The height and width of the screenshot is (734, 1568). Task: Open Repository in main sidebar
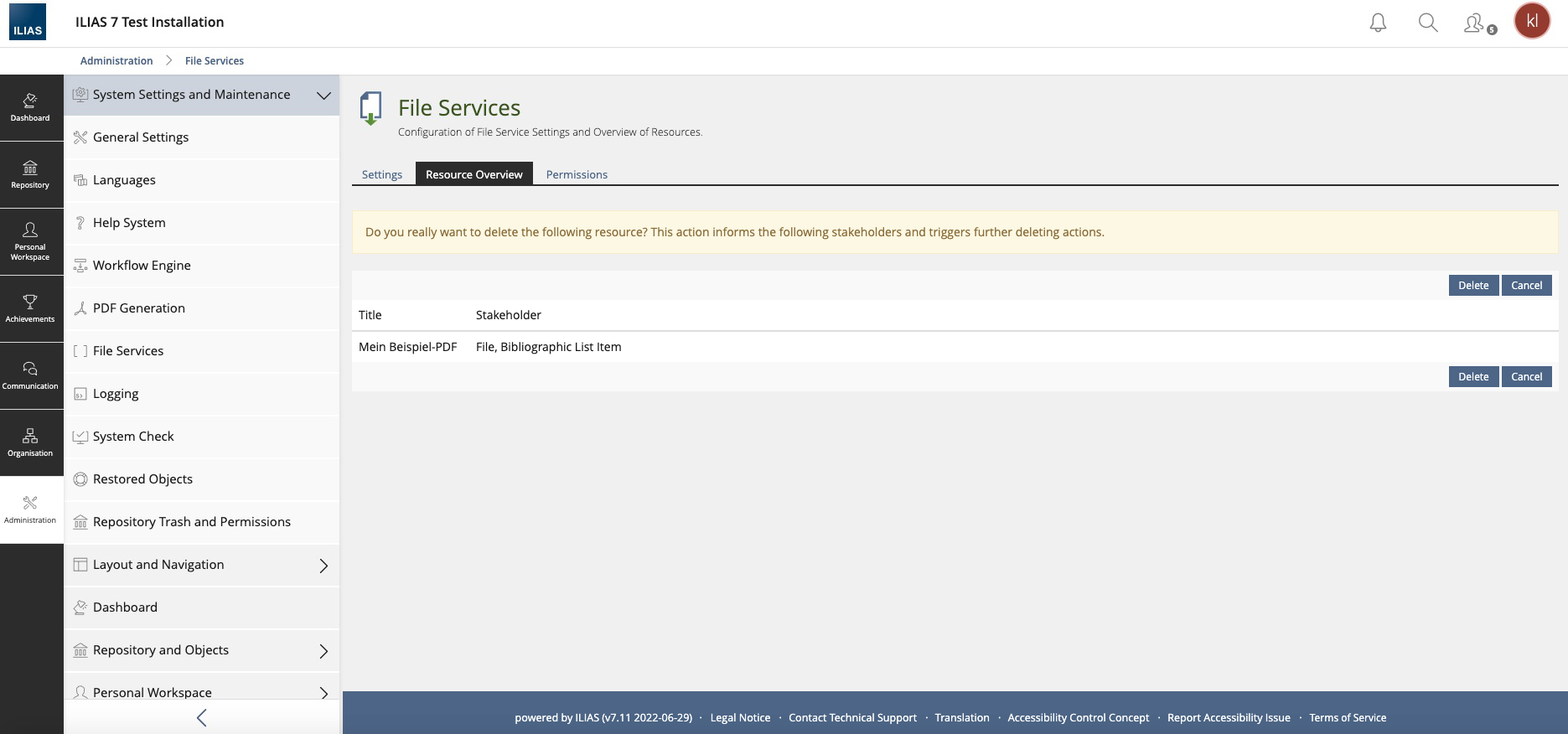tap(30, 174)
